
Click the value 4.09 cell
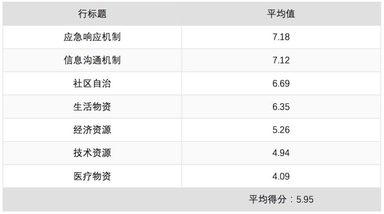[x=281, y=176]
